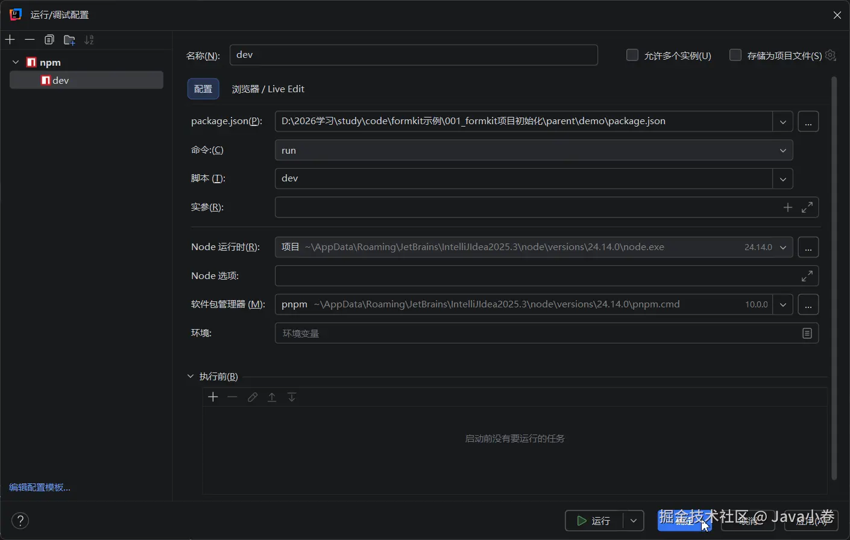Enable 允许多个实例 checkbox
This screenshot has height=540, width=850.
(632, 55)
